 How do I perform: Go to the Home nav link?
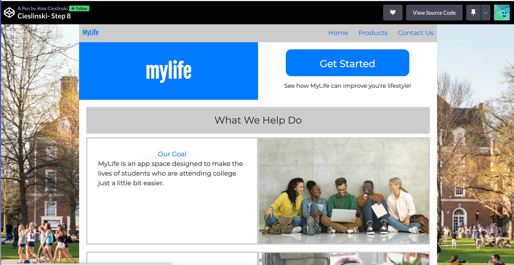338,33
